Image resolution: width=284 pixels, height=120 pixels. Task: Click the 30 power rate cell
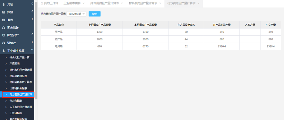(x=186, y=32)
